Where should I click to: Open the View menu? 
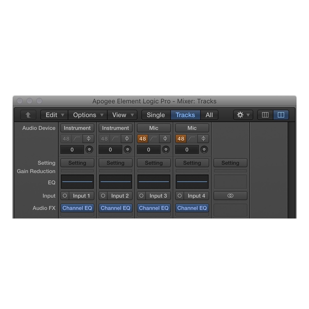[x=123, y=115]
